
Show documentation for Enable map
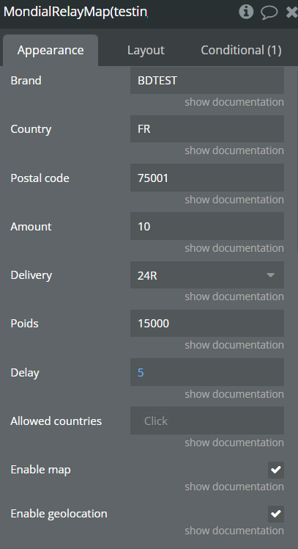(x=234, y=487)
